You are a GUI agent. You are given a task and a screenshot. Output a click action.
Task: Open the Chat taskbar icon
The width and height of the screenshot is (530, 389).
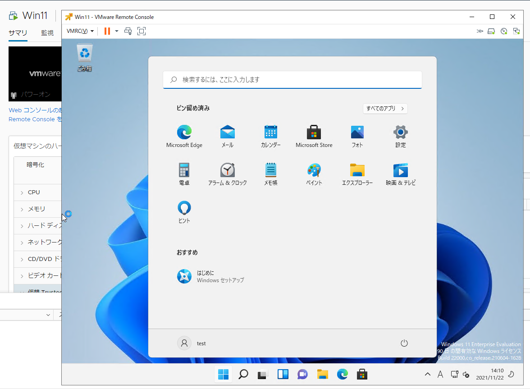click(x=302, y=375)
